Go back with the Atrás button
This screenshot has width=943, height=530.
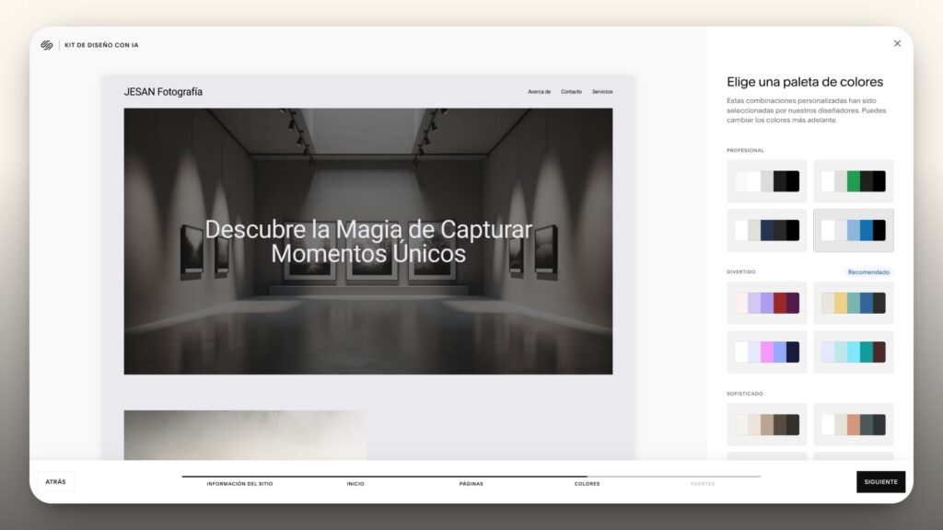tap(55, 482)
